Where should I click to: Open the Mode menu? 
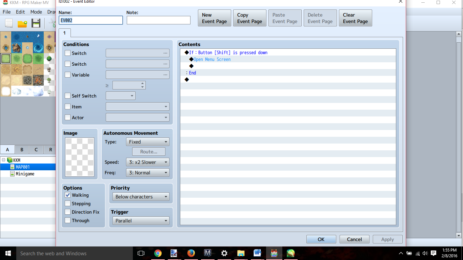point(36,12)
